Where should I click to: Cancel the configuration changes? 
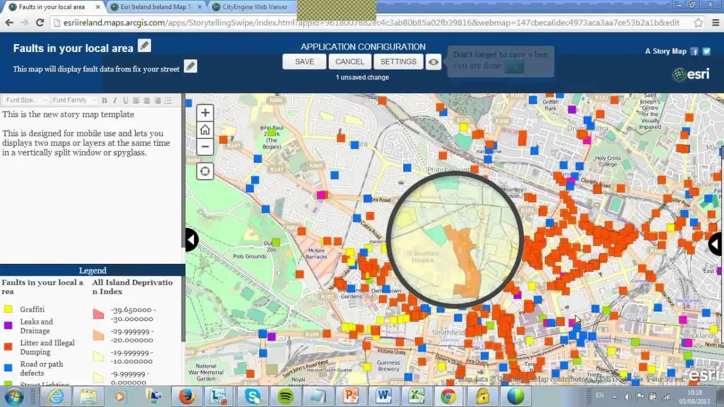(x=350, y=62)
